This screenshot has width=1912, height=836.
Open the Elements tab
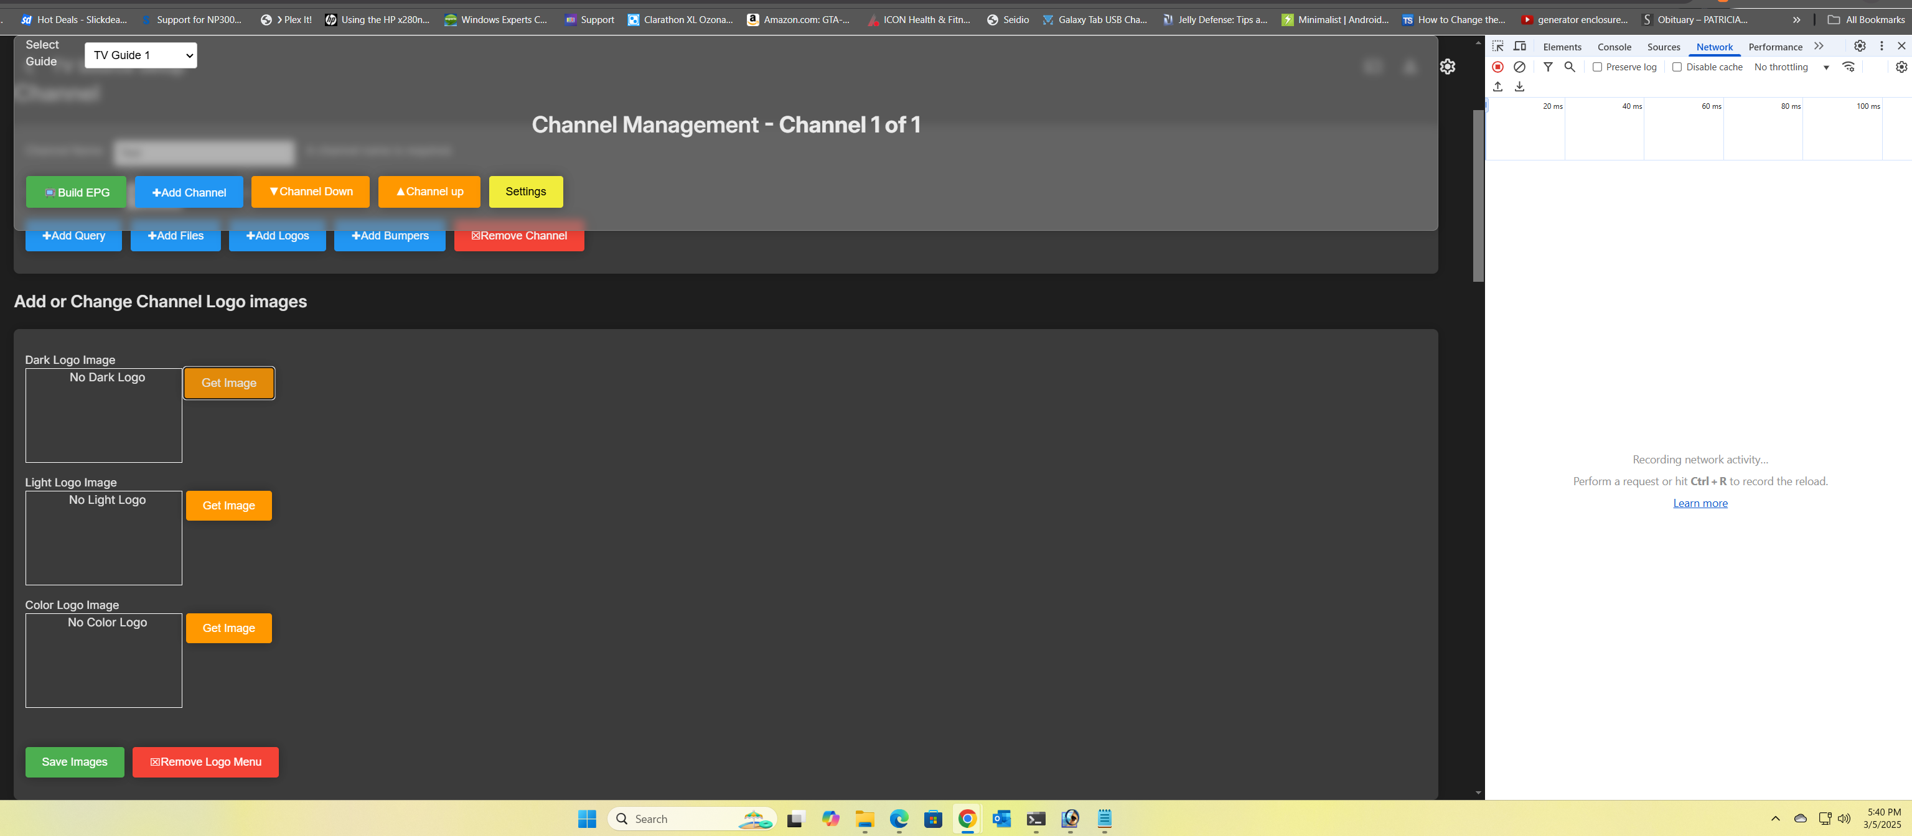[x=1562, y=47]
